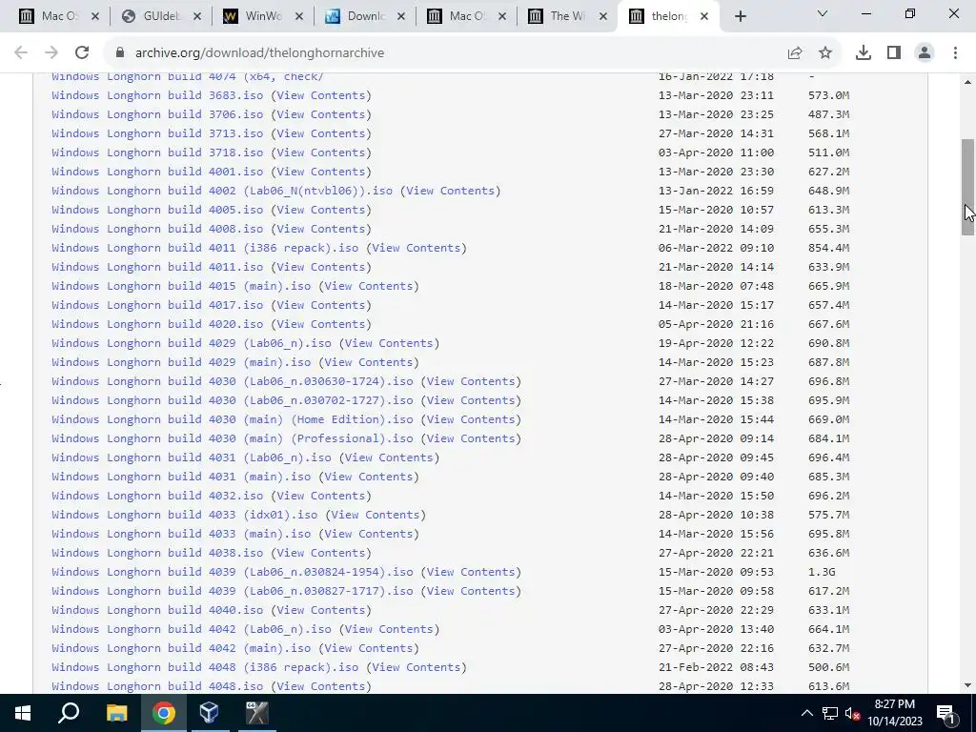View site security lock info

coord(120,53)
